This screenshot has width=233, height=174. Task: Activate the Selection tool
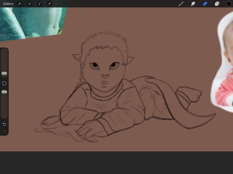coord(40,4)
